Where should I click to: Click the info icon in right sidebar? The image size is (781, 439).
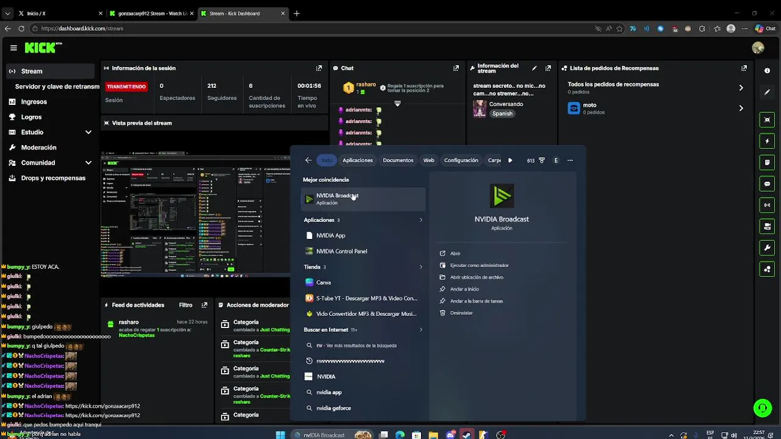(767, 71)
